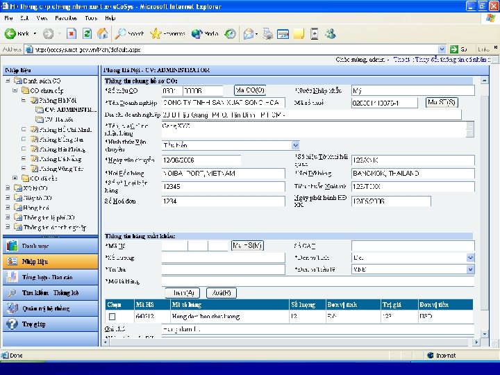Viewport: 500px width, 375px height.
Task: Tick the Chọn checkbox for item 640212
Action: pos(112,317)
